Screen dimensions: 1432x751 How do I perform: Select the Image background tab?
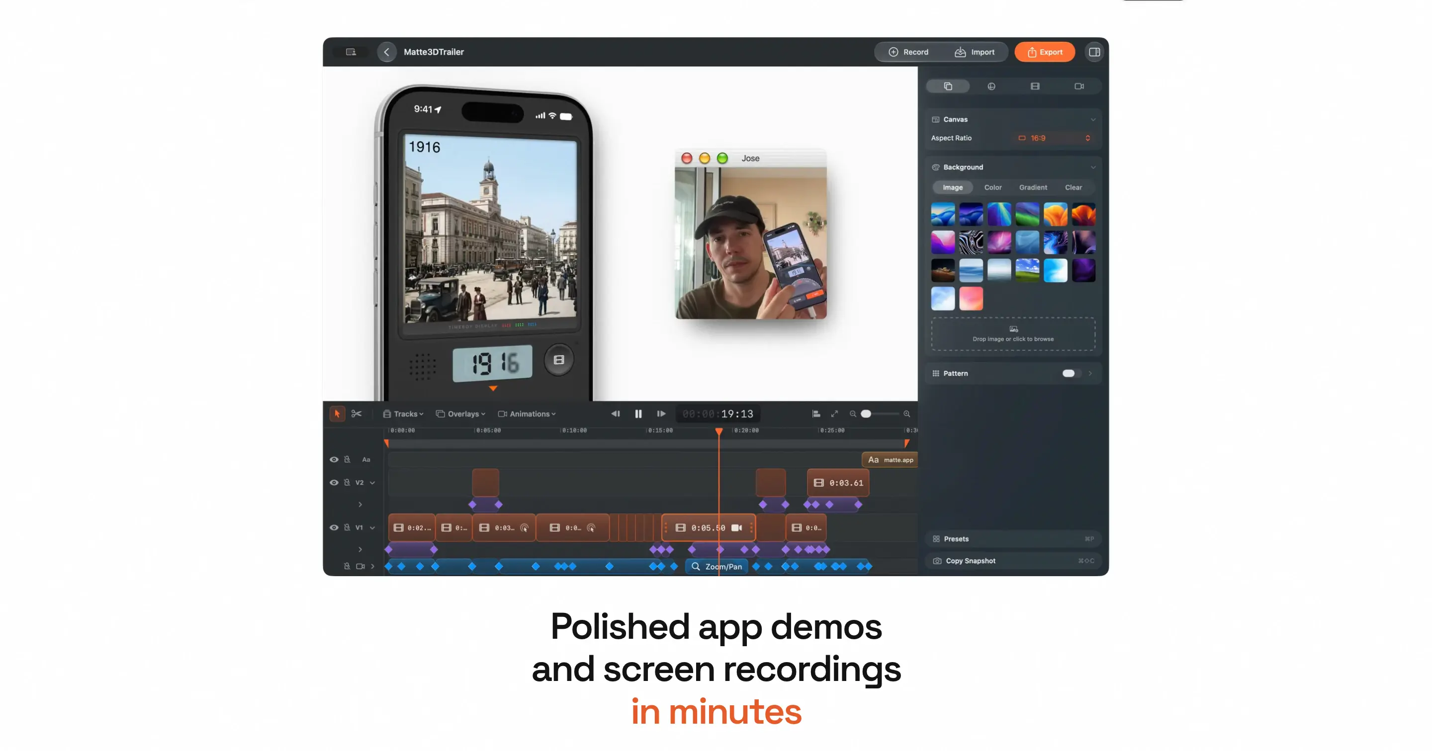click(x=952, y=188)
